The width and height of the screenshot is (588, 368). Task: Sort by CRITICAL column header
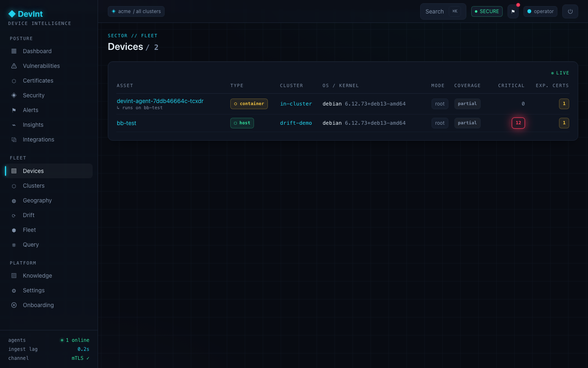click(x=511, y=85)
